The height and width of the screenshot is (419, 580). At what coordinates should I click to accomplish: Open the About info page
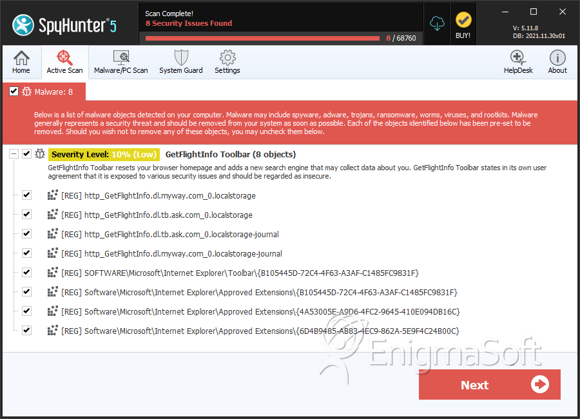point(557,63)
